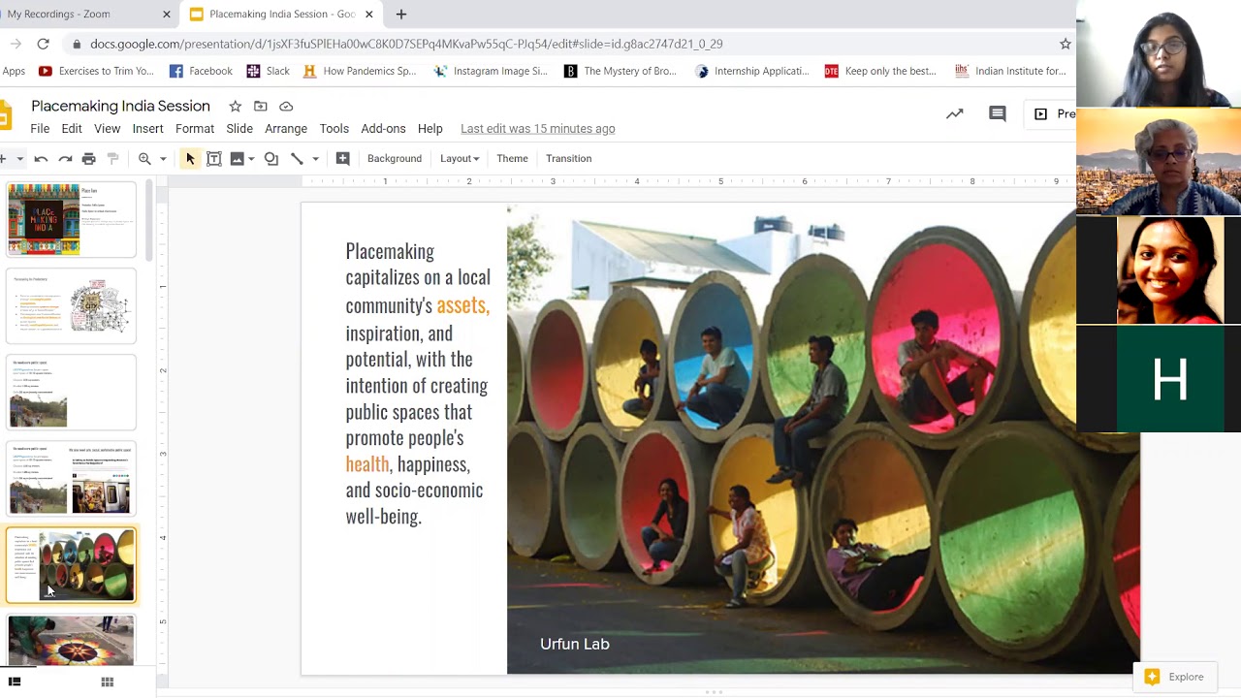Open the Internship Applicati... bookmark
The image size is (1241, 698).
coord(752,71)
